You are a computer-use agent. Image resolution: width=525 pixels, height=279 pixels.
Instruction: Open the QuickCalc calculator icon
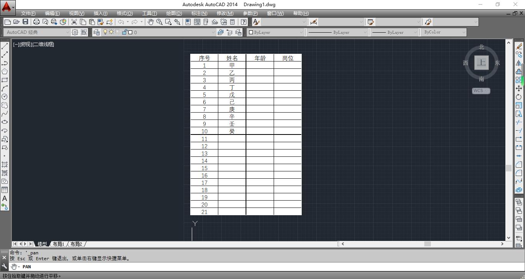[232, 22]
